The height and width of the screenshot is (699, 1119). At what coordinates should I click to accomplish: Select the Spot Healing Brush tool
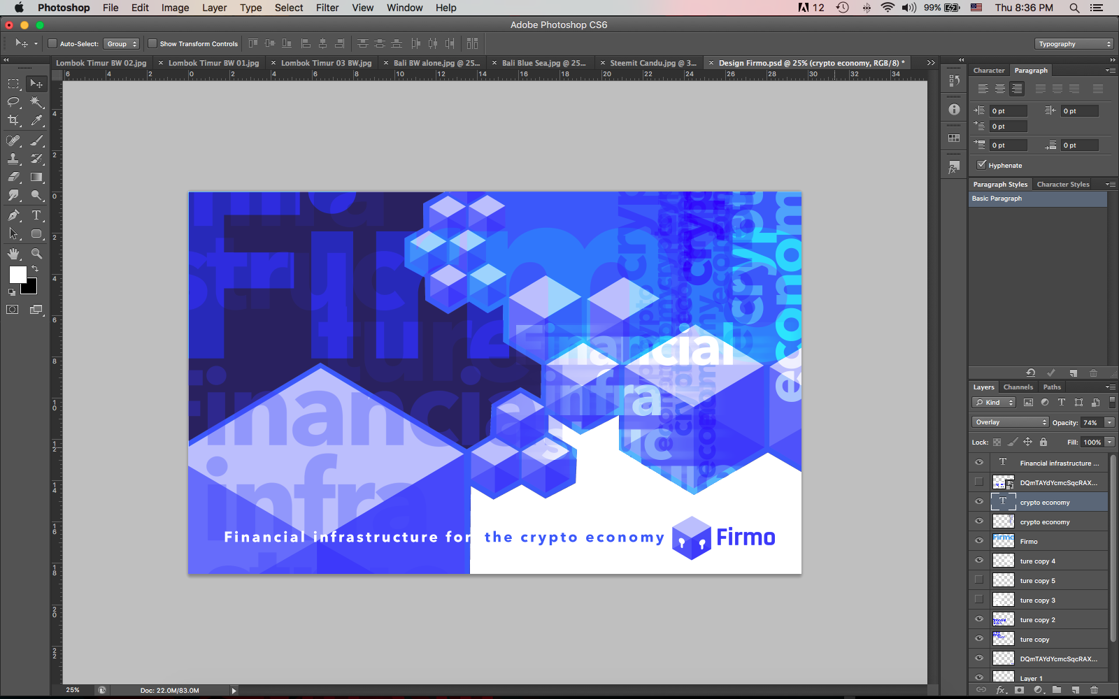[x=13, y=140]
